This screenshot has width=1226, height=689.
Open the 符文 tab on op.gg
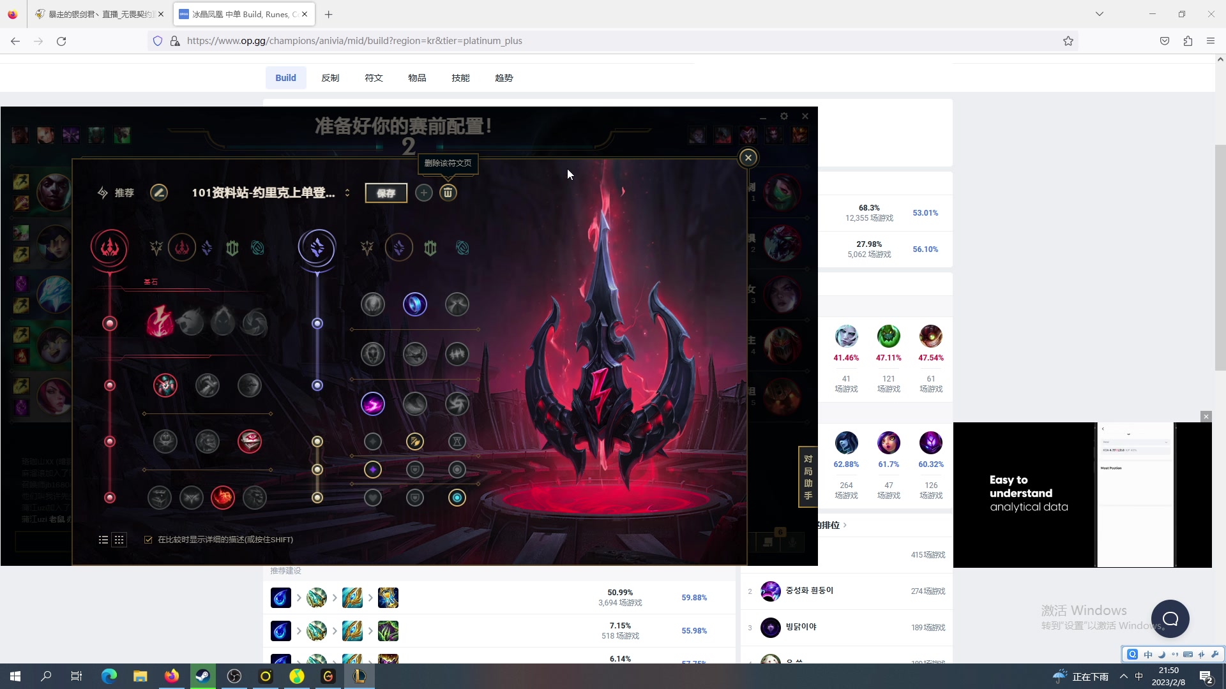point(374,78)
